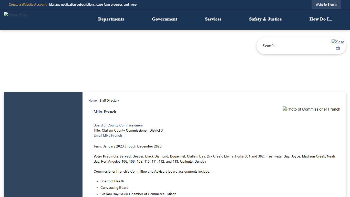
Task: Open the Services menu
Action: pyautogui.click(x=213, y=19)
